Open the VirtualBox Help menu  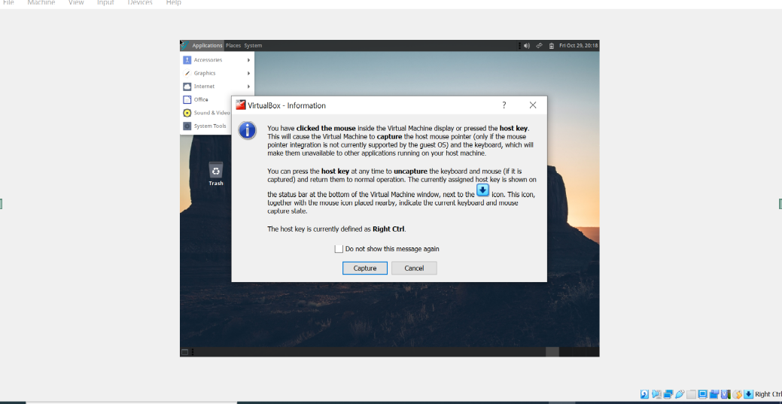point(174,2)
